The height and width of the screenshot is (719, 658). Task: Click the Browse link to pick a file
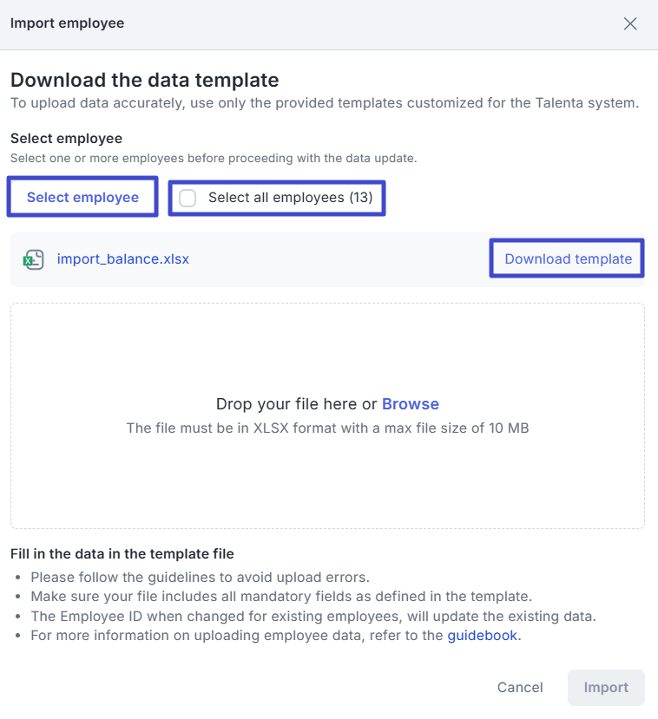pyautogui.click(x=411, y=404)
